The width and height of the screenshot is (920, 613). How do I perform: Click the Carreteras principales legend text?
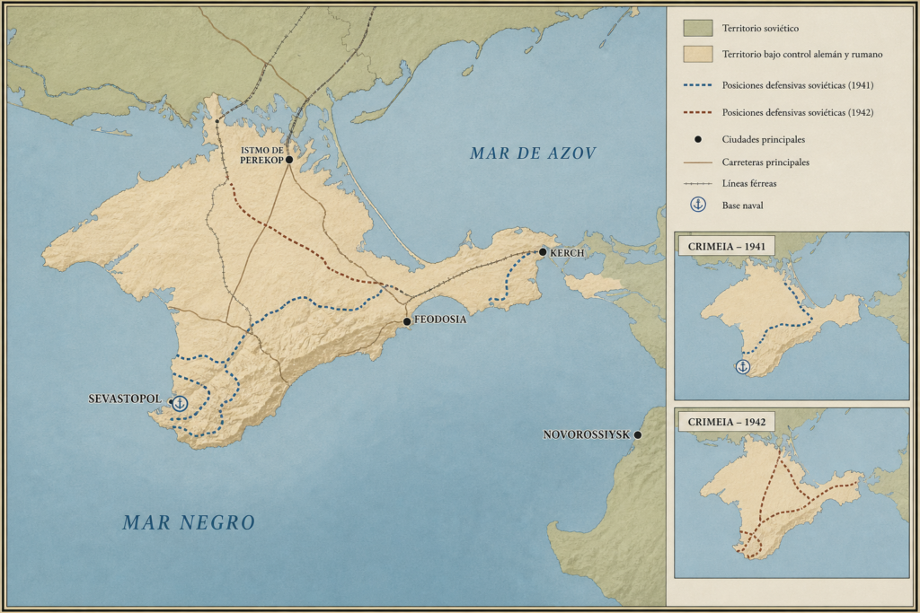(765, 162)
